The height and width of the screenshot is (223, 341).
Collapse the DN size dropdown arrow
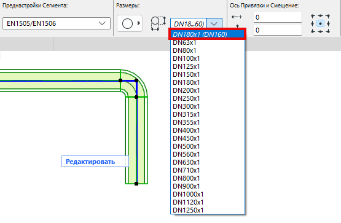tap(214, 23)
